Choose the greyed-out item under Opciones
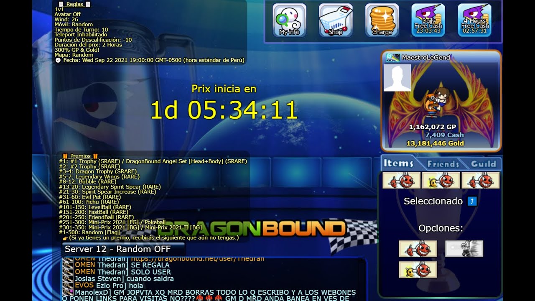535x301 pixels. (464, 249)
